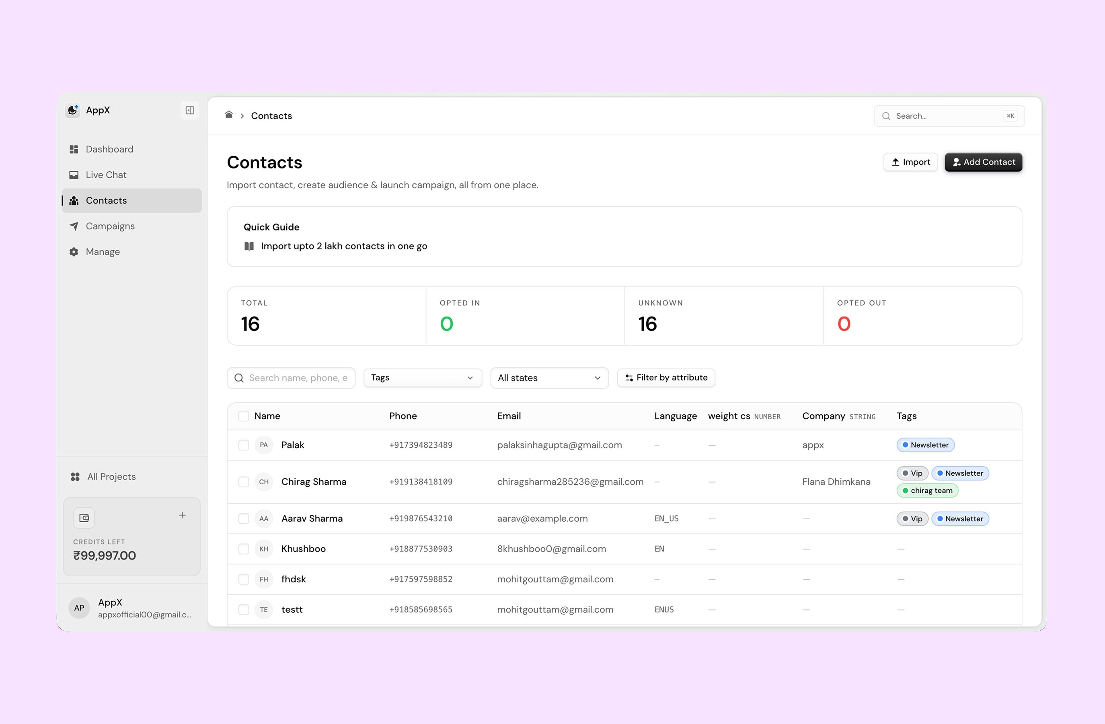Click the Campaigns paper plane icon
Image resolution: width=1105 pixels, height=724 pixels.
tap(73, 226)
